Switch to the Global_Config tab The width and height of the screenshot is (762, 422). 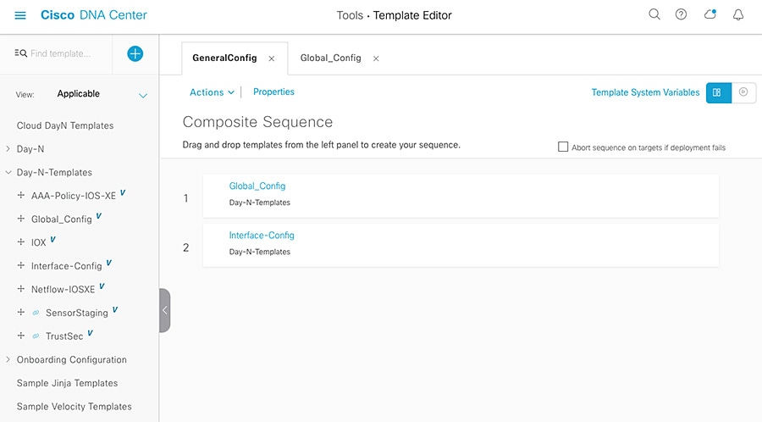coord(330,58)
